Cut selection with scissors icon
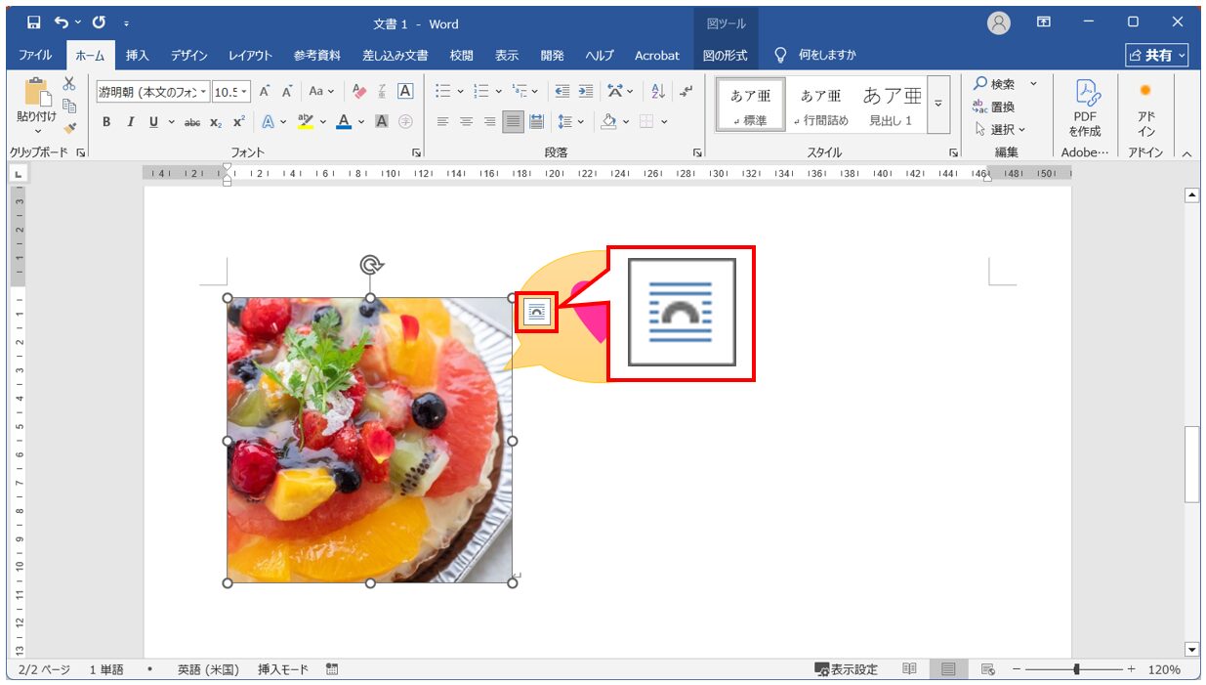The image size is (1206, 685). pos(69,85)
